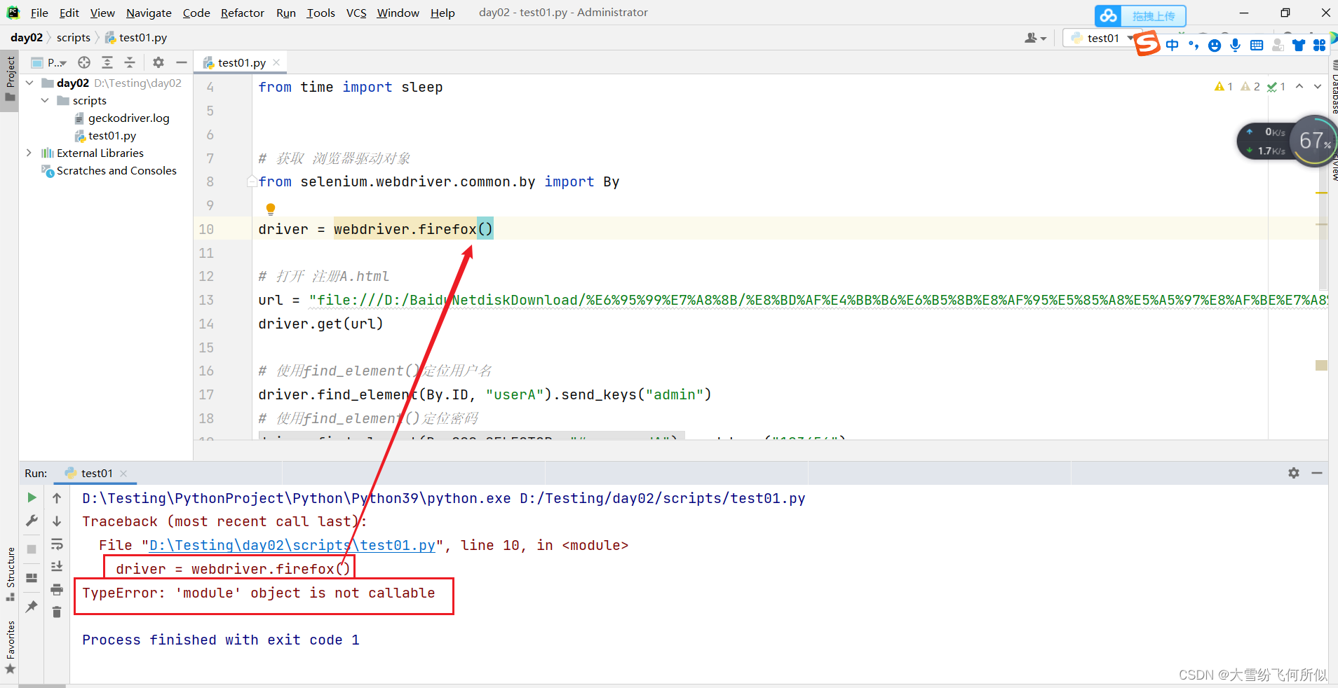Viewport: 1338px width, 688px height.
Task: Open the Help menu
Action: point(442,13)
